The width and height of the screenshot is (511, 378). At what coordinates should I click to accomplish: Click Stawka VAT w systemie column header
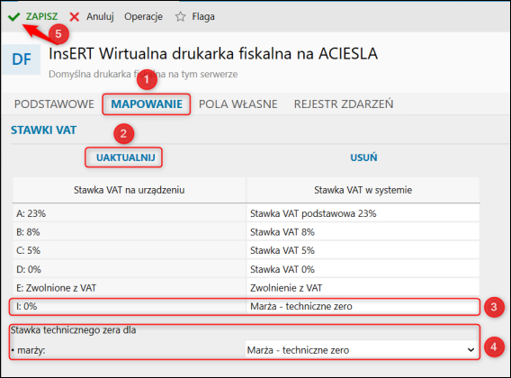click(363, 190)
